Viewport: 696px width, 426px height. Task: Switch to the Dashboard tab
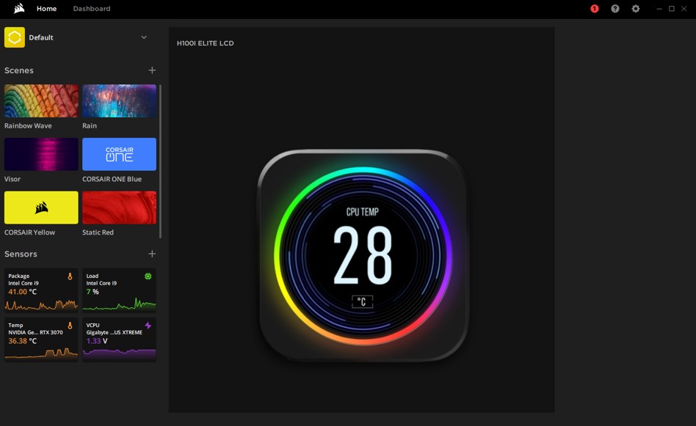tap(92, 8)
